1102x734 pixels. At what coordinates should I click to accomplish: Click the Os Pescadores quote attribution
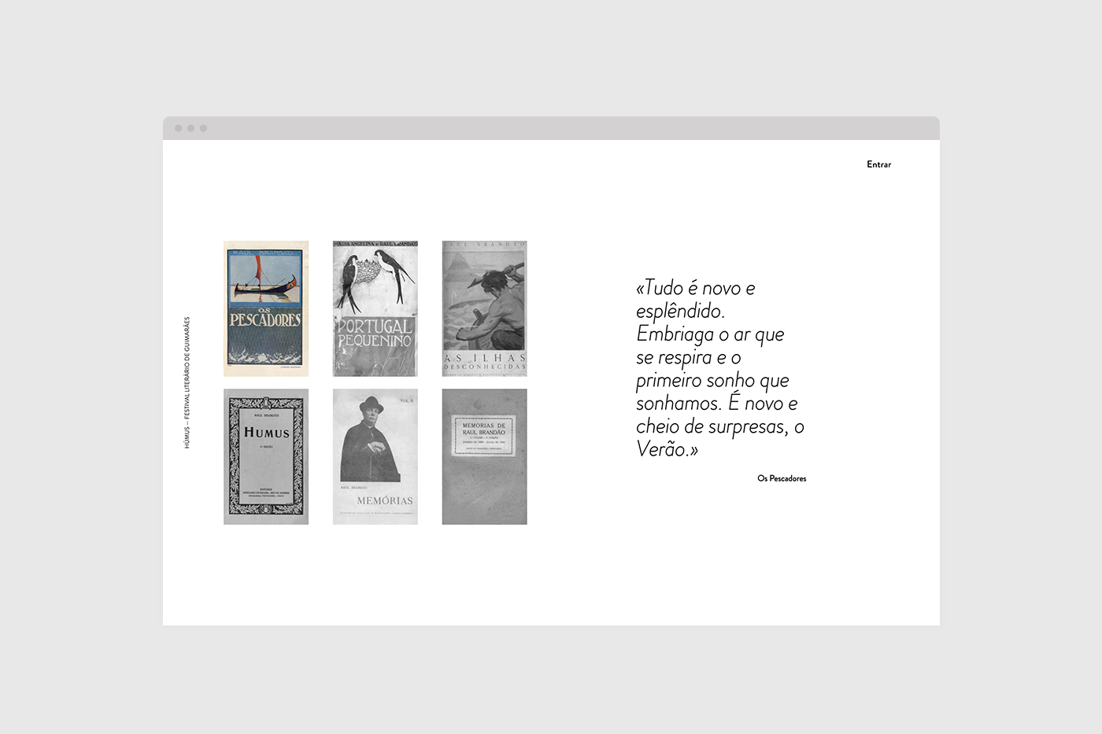782,478
